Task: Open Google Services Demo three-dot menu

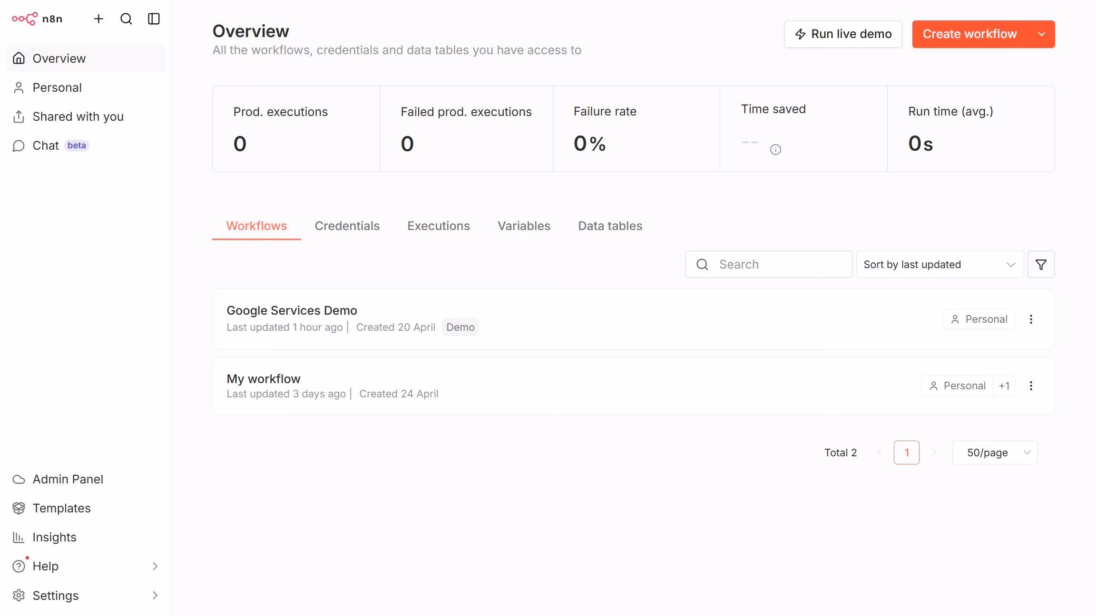Action: tap(1031, 319)
